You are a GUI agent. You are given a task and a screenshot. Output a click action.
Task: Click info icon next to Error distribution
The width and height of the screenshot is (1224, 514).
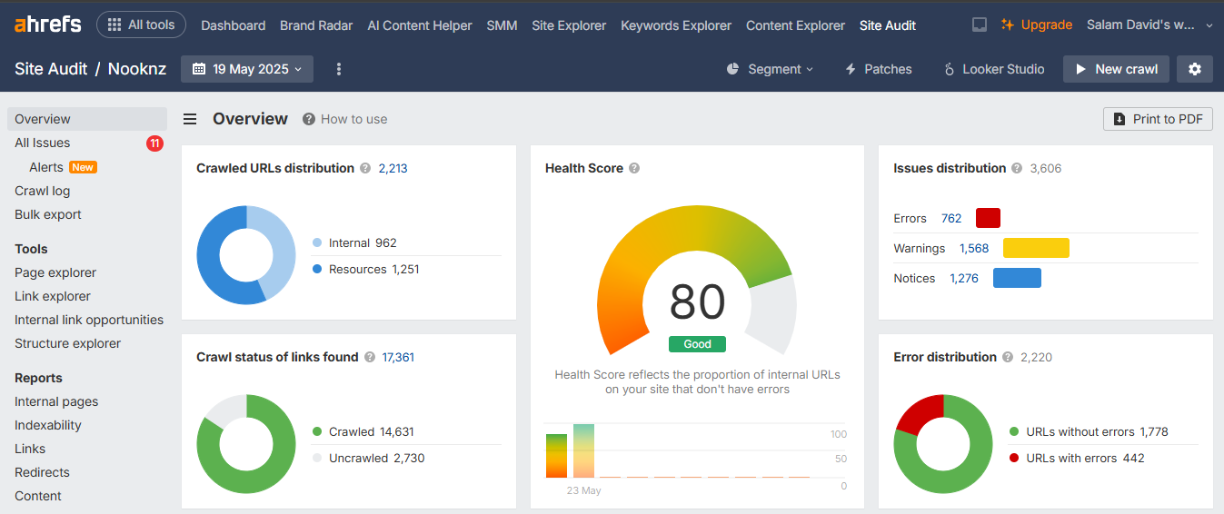[1008, 357]
